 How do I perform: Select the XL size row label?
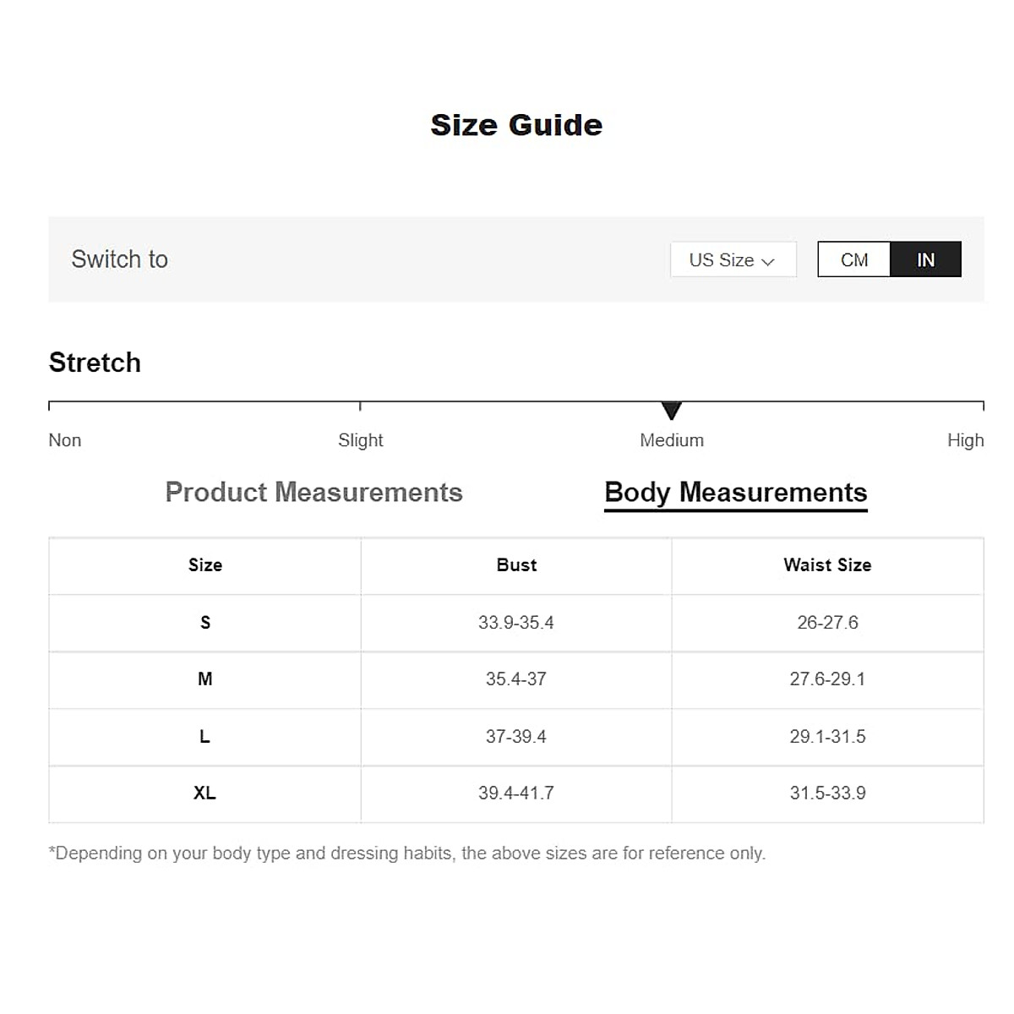[x=205, y=793]
